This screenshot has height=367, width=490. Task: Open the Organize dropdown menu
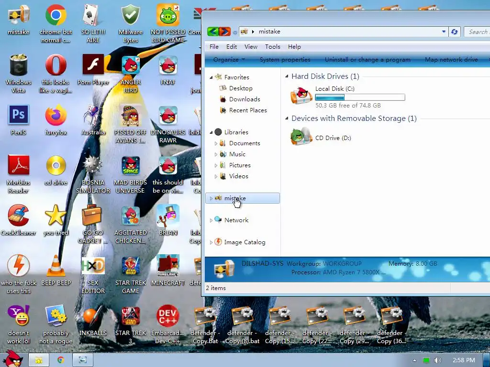[229, 59]
